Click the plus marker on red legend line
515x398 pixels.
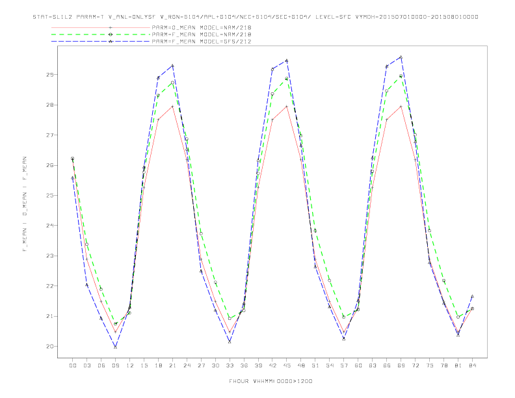(111, 27)
